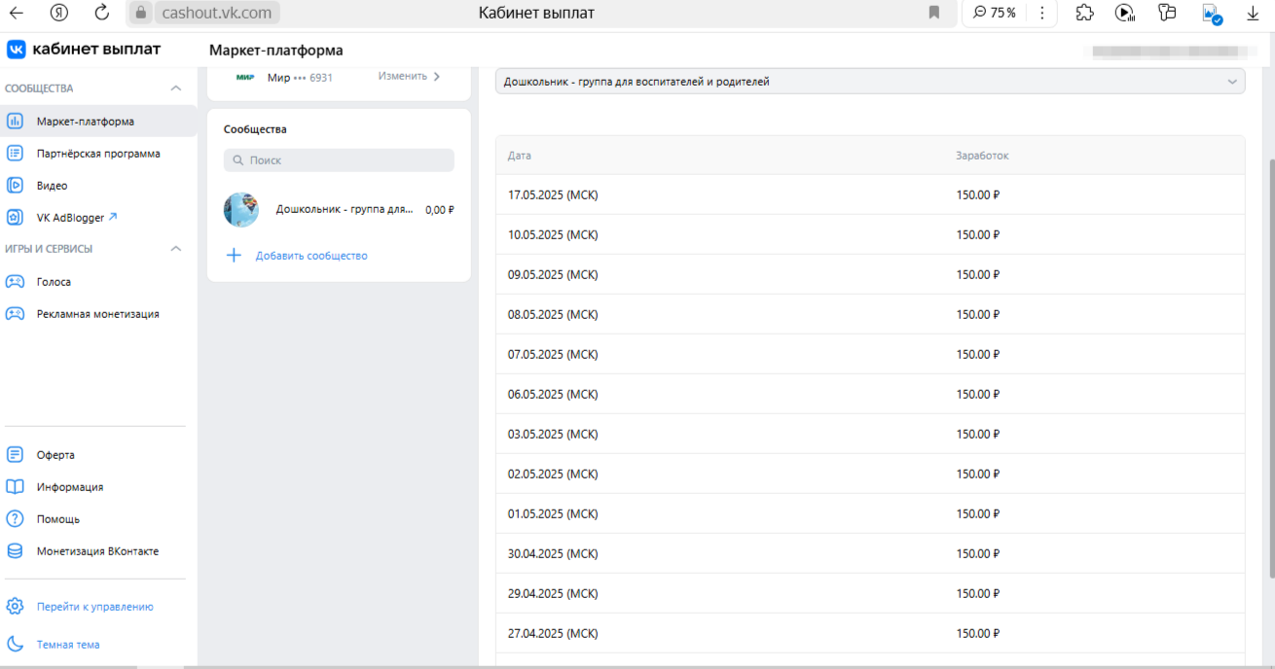
Task: Select the 07.05.2025 (МСК) row
Action: tap(870, 354)
